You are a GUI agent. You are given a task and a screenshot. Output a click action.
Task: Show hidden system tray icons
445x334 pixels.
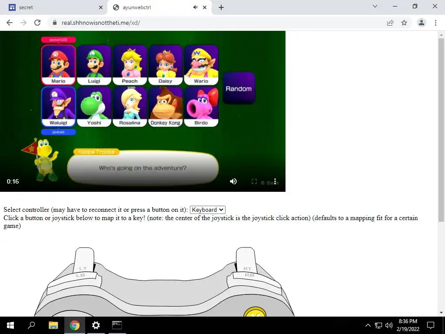tap(368, 325)
